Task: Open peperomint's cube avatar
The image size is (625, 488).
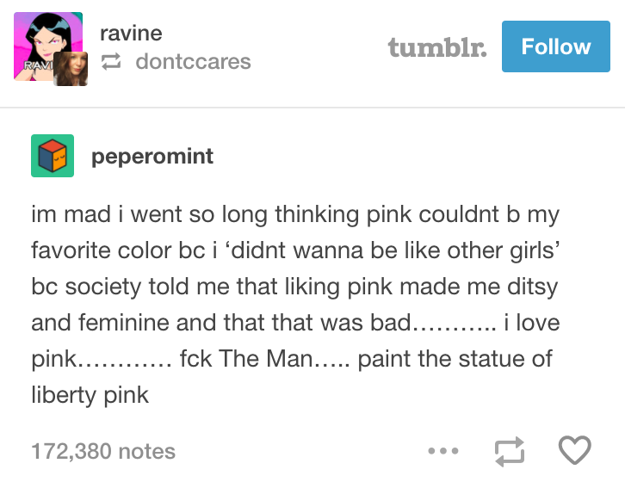Action: [x=53, y=156]
